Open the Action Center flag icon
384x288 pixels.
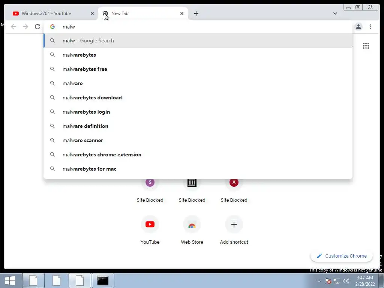(x=328, y=281)
